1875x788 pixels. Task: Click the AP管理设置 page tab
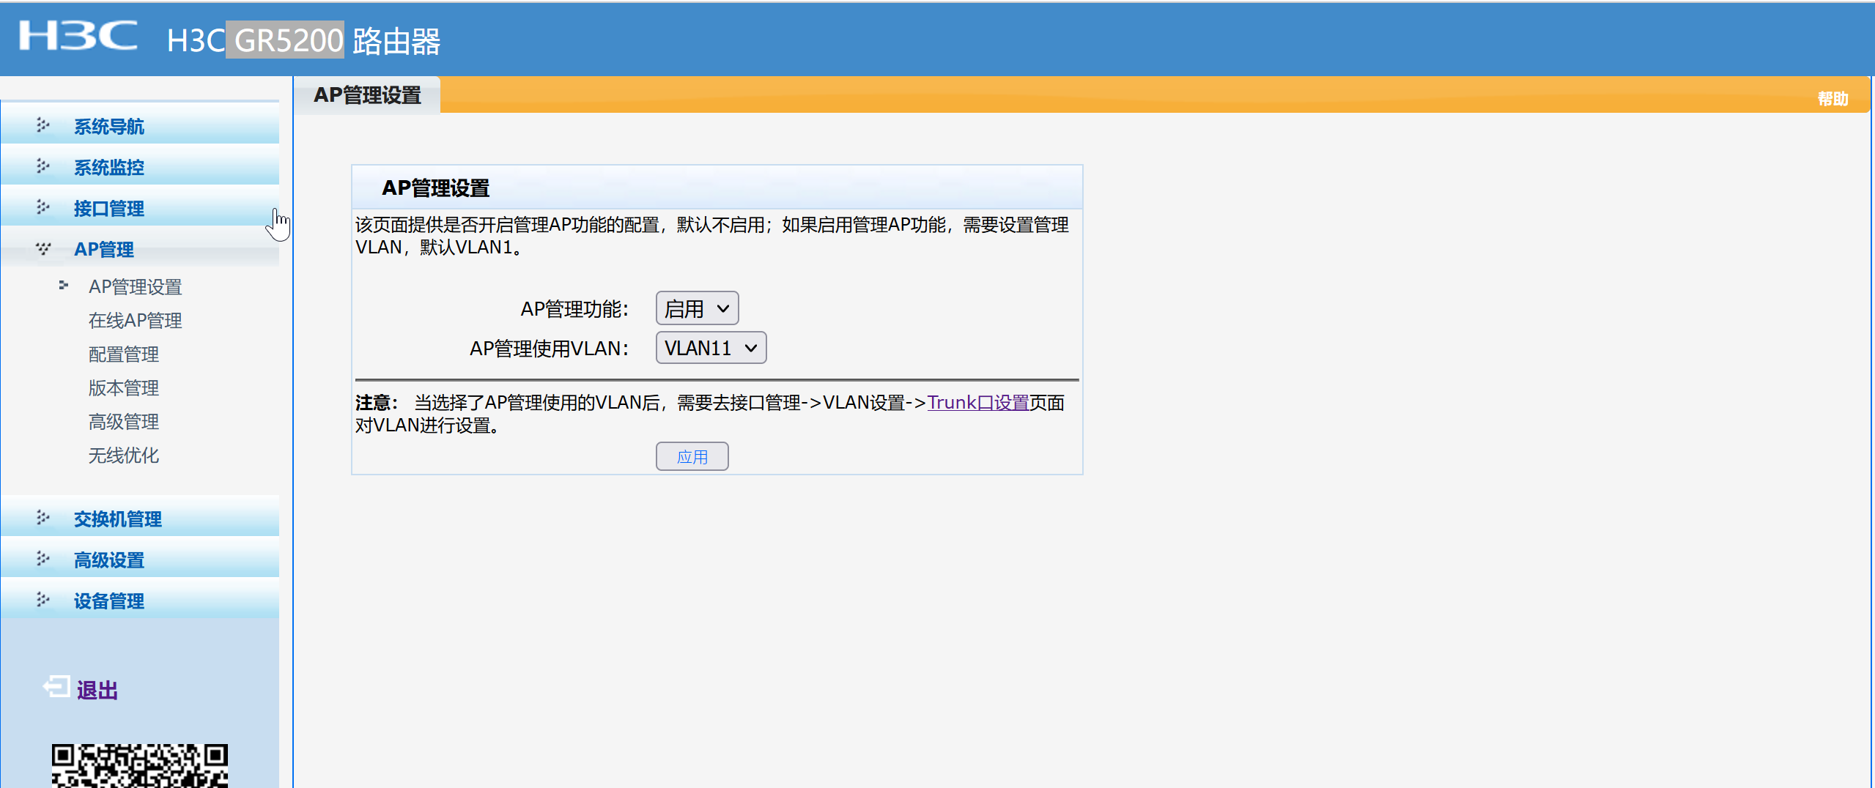click(x=367, y=95)
